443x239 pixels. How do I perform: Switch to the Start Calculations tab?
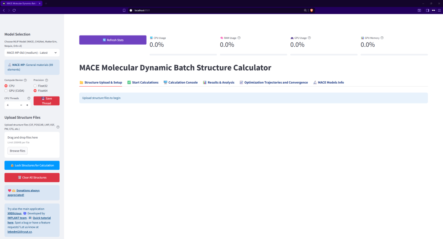(143, 82)
